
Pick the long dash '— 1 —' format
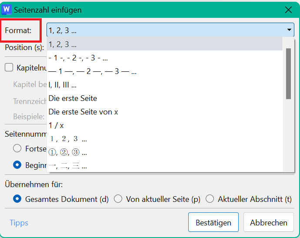coord(164,71)
